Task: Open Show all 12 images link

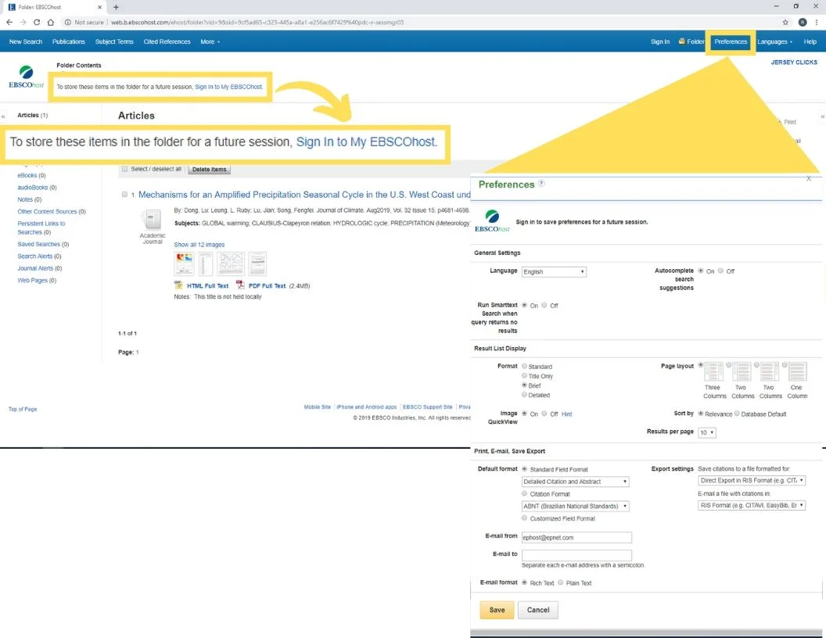Action: 199,244
